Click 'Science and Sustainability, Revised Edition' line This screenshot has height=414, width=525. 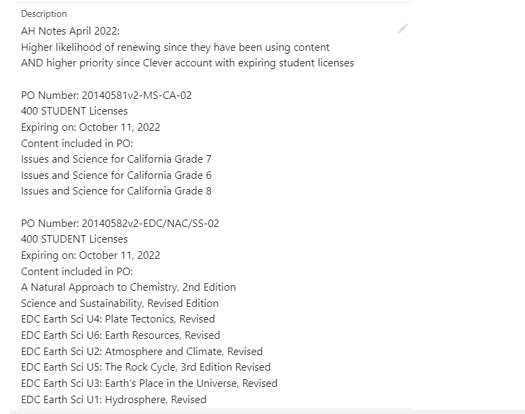[120, 304]
